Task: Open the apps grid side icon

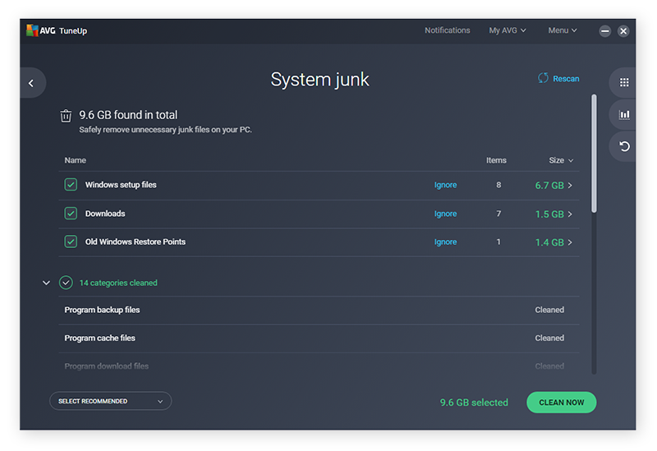Action: (624, 83)
